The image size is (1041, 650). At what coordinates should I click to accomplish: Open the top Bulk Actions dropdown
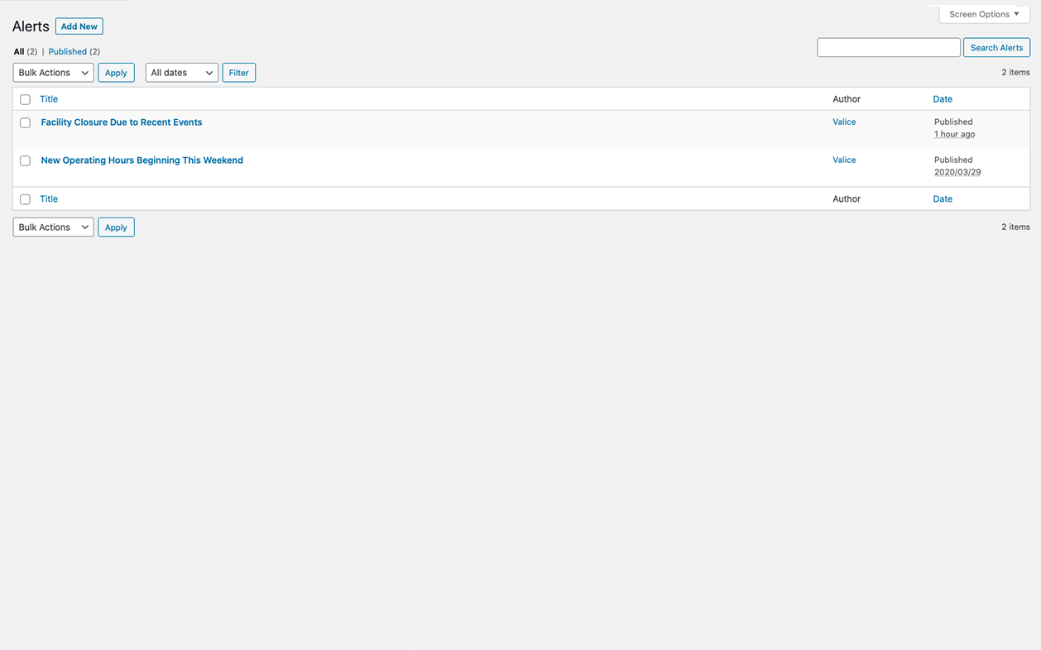click(x=54, y=73)
